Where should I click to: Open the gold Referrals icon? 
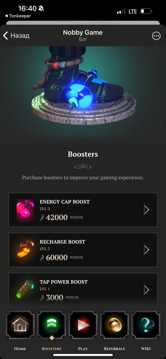(x=114, y=325)
